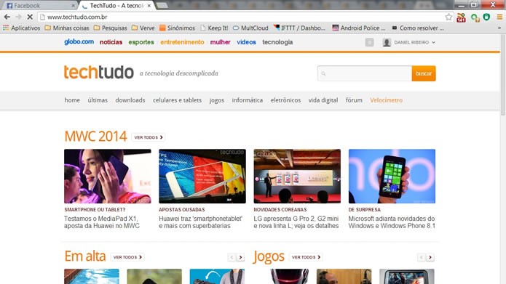Image resolution: width=506 pixels, height=284 pixels.
Task: Go to globo.com link
Action: click(x=79, y=42)
